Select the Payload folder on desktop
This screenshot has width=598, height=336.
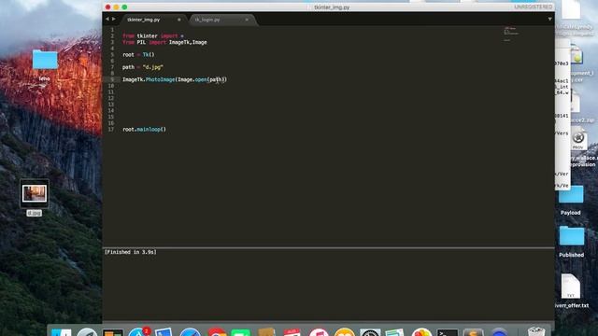click(x=571, y=194)
